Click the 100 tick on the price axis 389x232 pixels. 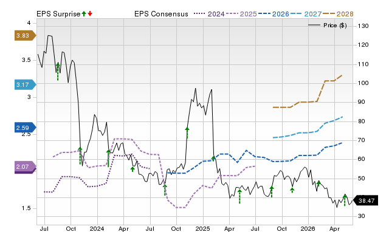point(363,83)
